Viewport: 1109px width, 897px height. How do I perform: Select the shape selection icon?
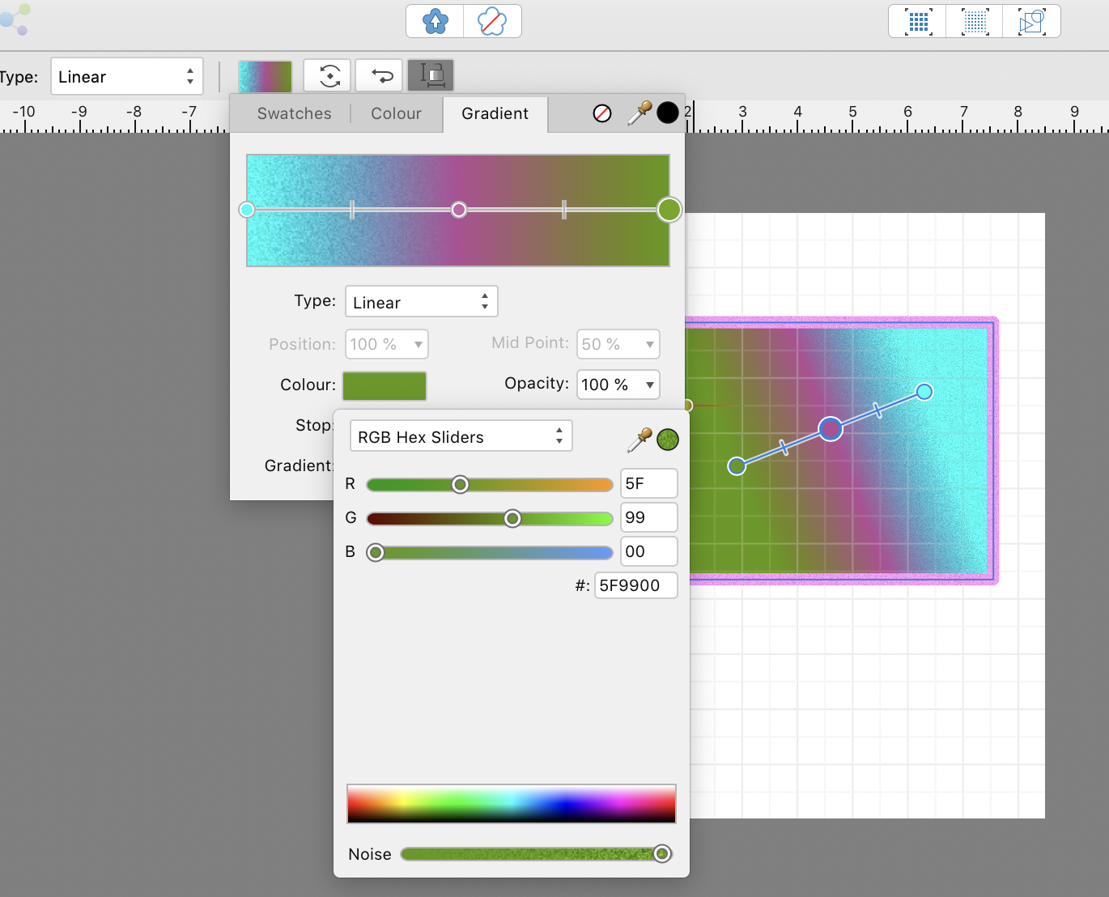(1031, 22)
